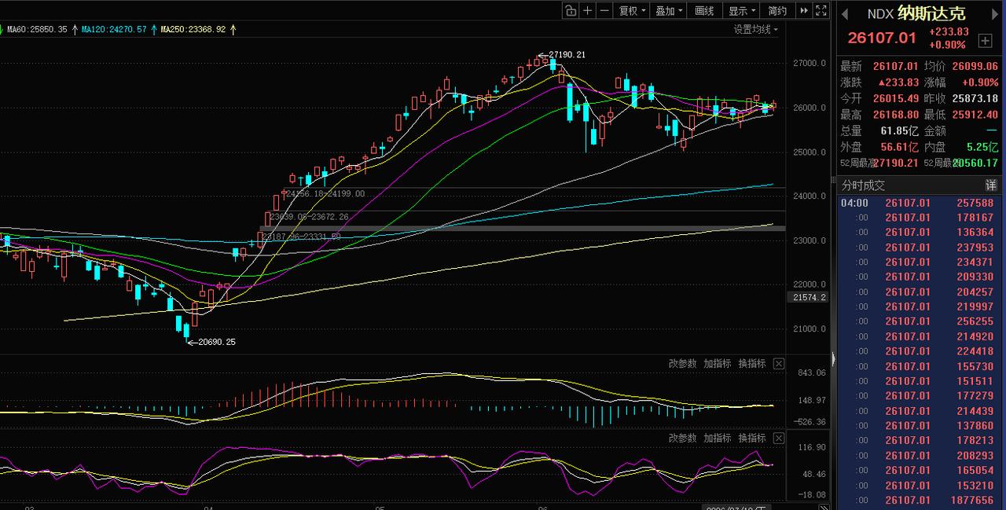This screenshot has height=510, width=1006.
Task: Open the 叠加 dropdown
Action: pos(669,10)
